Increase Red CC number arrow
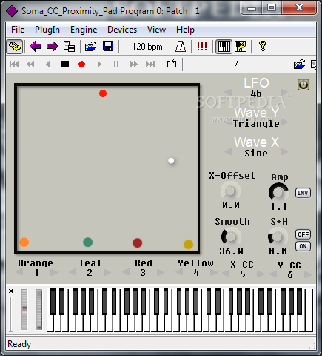This screenshot has height=356, width=322. (161, 272)
